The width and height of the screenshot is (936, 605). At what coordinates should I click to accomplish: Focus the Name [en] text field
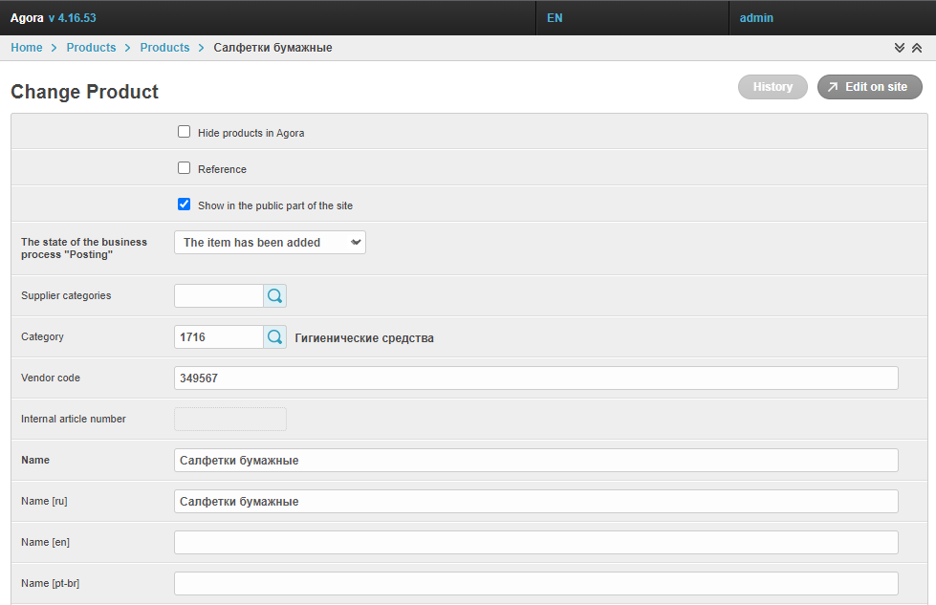click(x=535, y=543)
